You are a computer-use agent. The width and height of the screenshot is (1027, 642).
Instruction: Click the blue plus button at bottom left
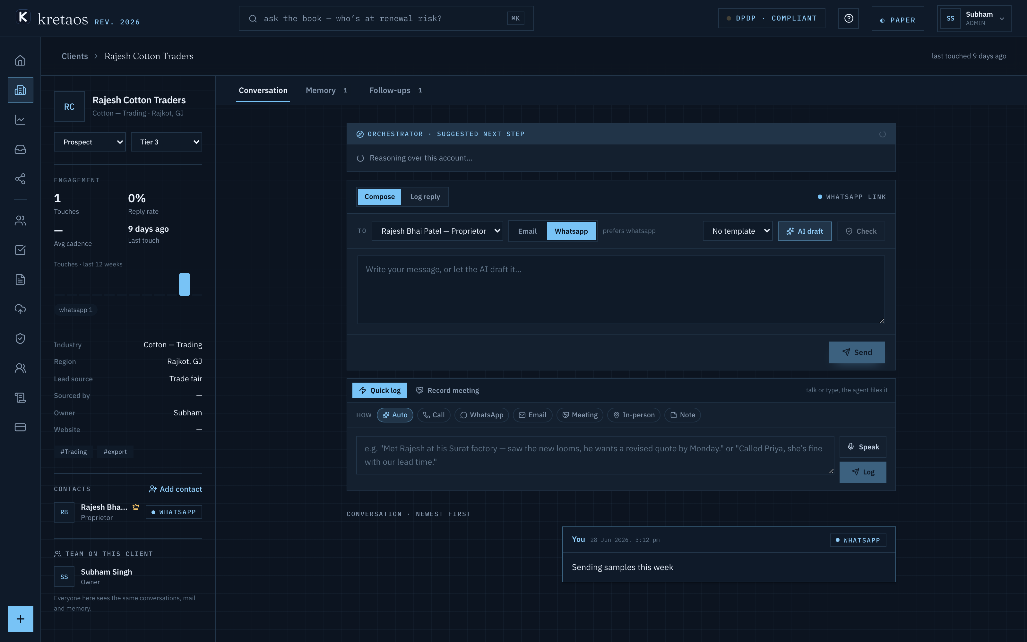(20, 619)
